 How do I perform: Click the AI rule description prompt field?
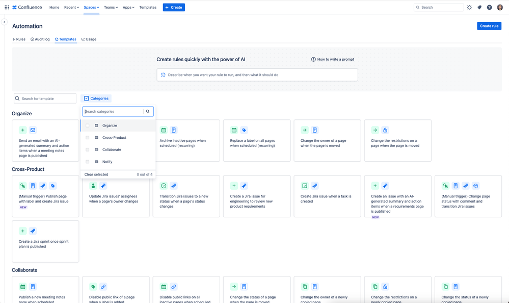[257, 75]
